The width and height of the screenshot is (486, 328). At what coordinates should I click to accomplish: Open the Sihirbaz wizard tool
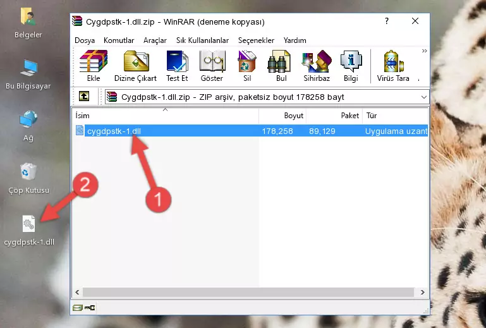coord(317,66)
